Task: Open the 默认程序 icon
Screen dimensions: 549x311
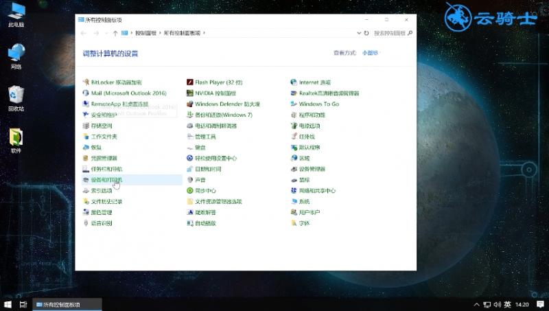Action: [x=294, y=148]
